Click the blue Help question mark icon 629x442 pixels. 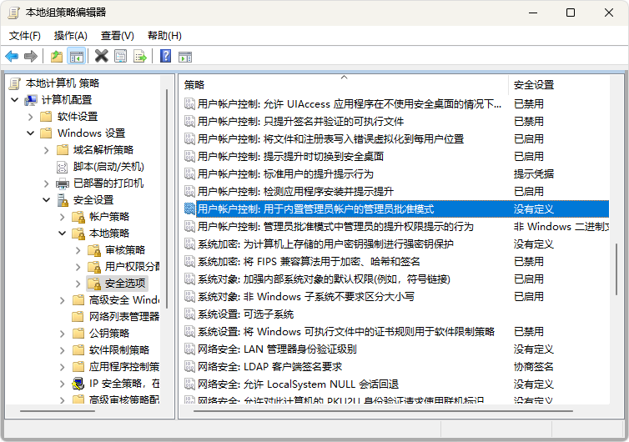point(165,57)
